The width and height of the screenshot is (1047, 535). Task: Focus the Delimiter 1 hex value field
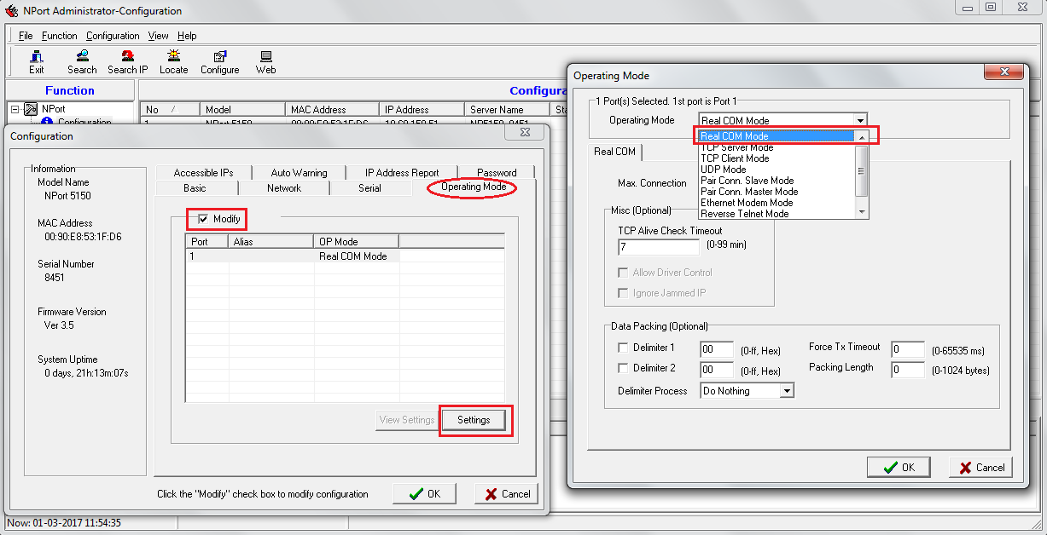coord(717,349)
